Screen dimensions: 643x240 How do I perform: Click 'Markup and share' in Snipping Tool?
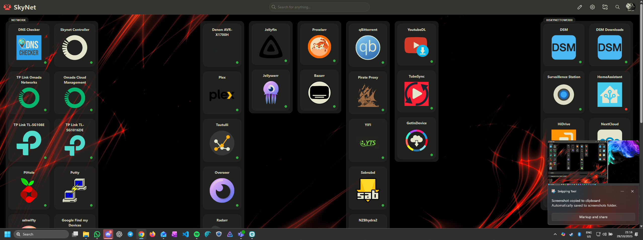tap(593, 217)
